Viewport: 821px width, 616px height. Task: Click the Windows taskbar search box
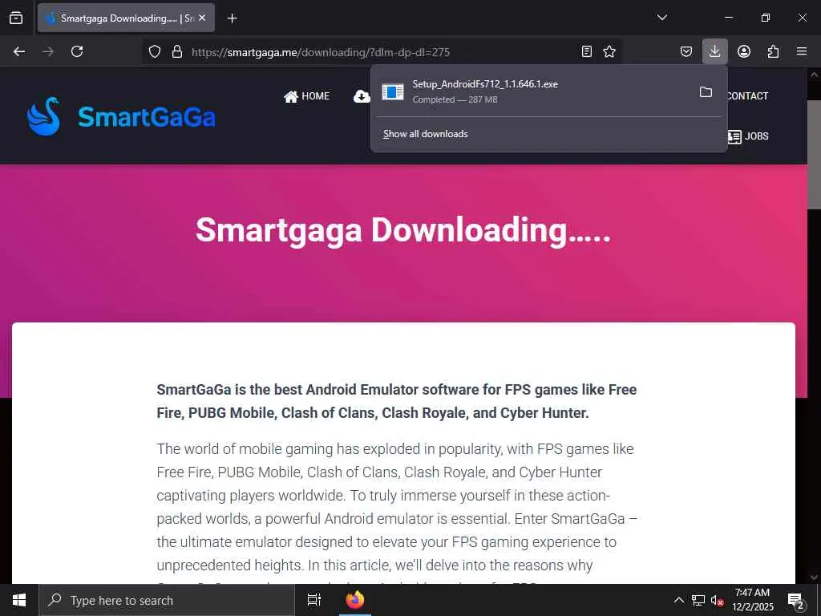[167, 600]
